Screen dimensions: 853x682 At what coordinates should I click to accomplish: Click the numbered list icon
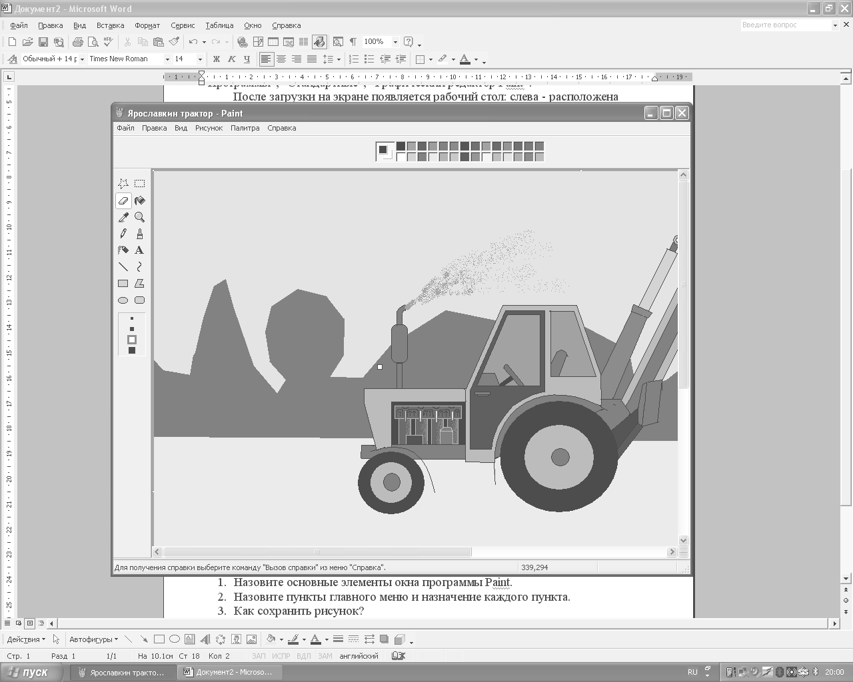click(354, 59)
